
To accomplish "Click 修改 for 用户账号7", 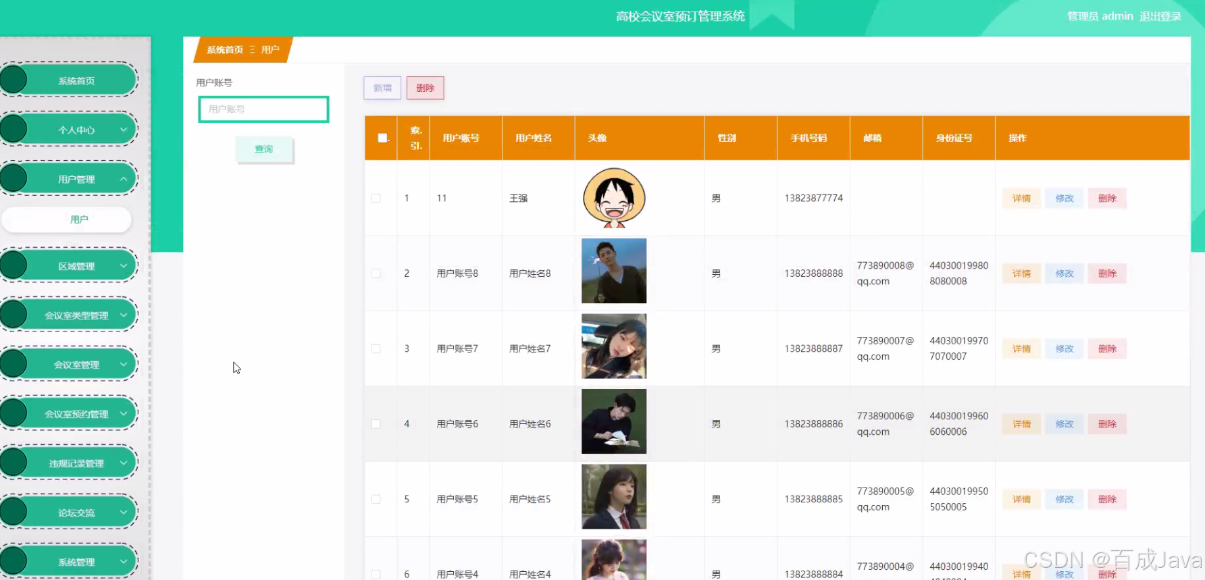I will 1065,348.
